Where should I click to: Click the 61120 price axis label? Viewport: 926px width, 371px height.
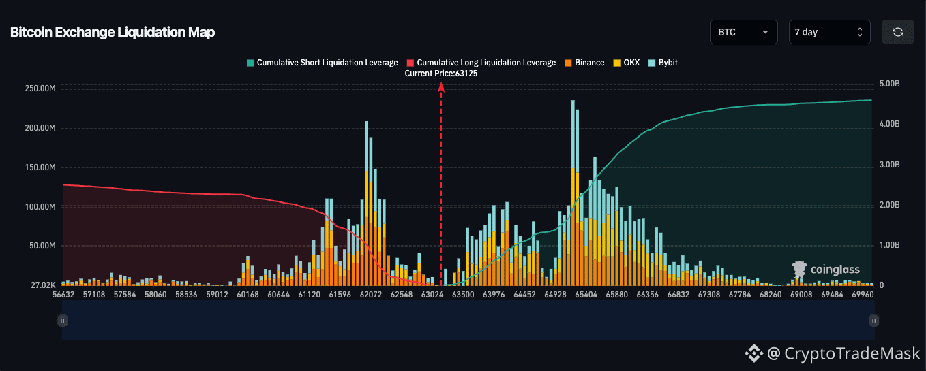coord(310,295)
